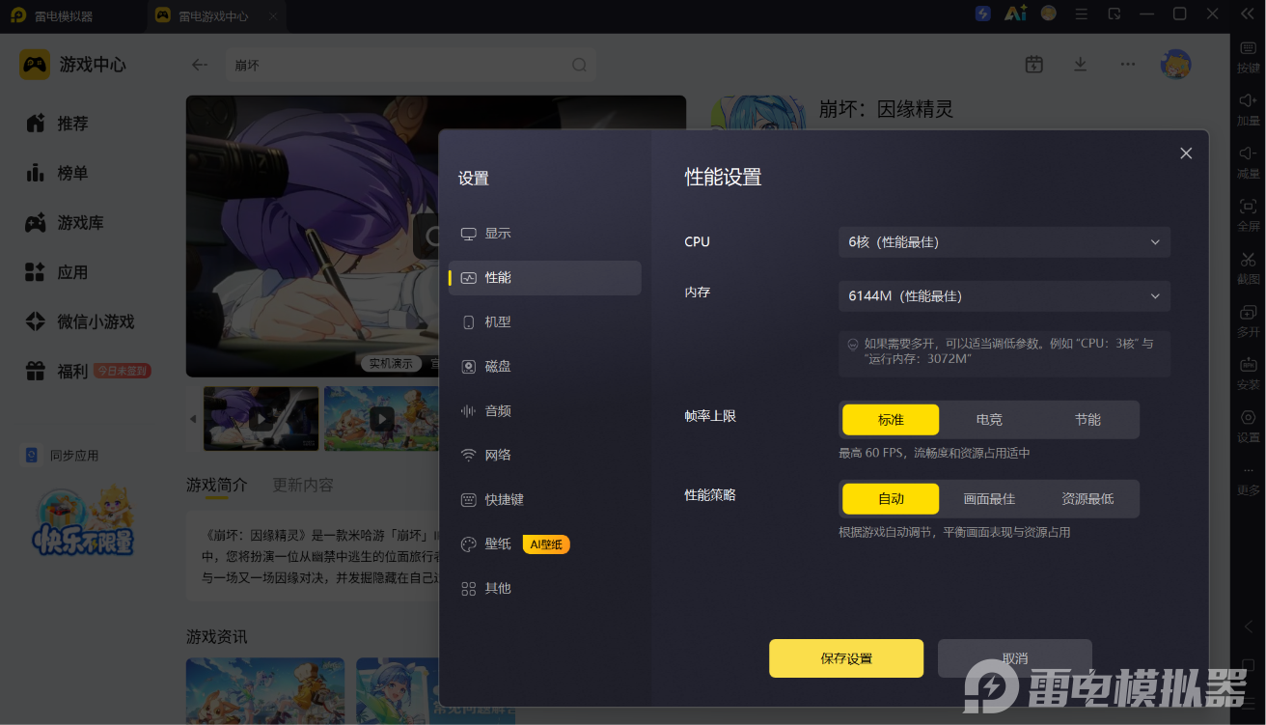Open the 机型 settings section
This screenshot has width=1266, height=725.
click(545, 322)
